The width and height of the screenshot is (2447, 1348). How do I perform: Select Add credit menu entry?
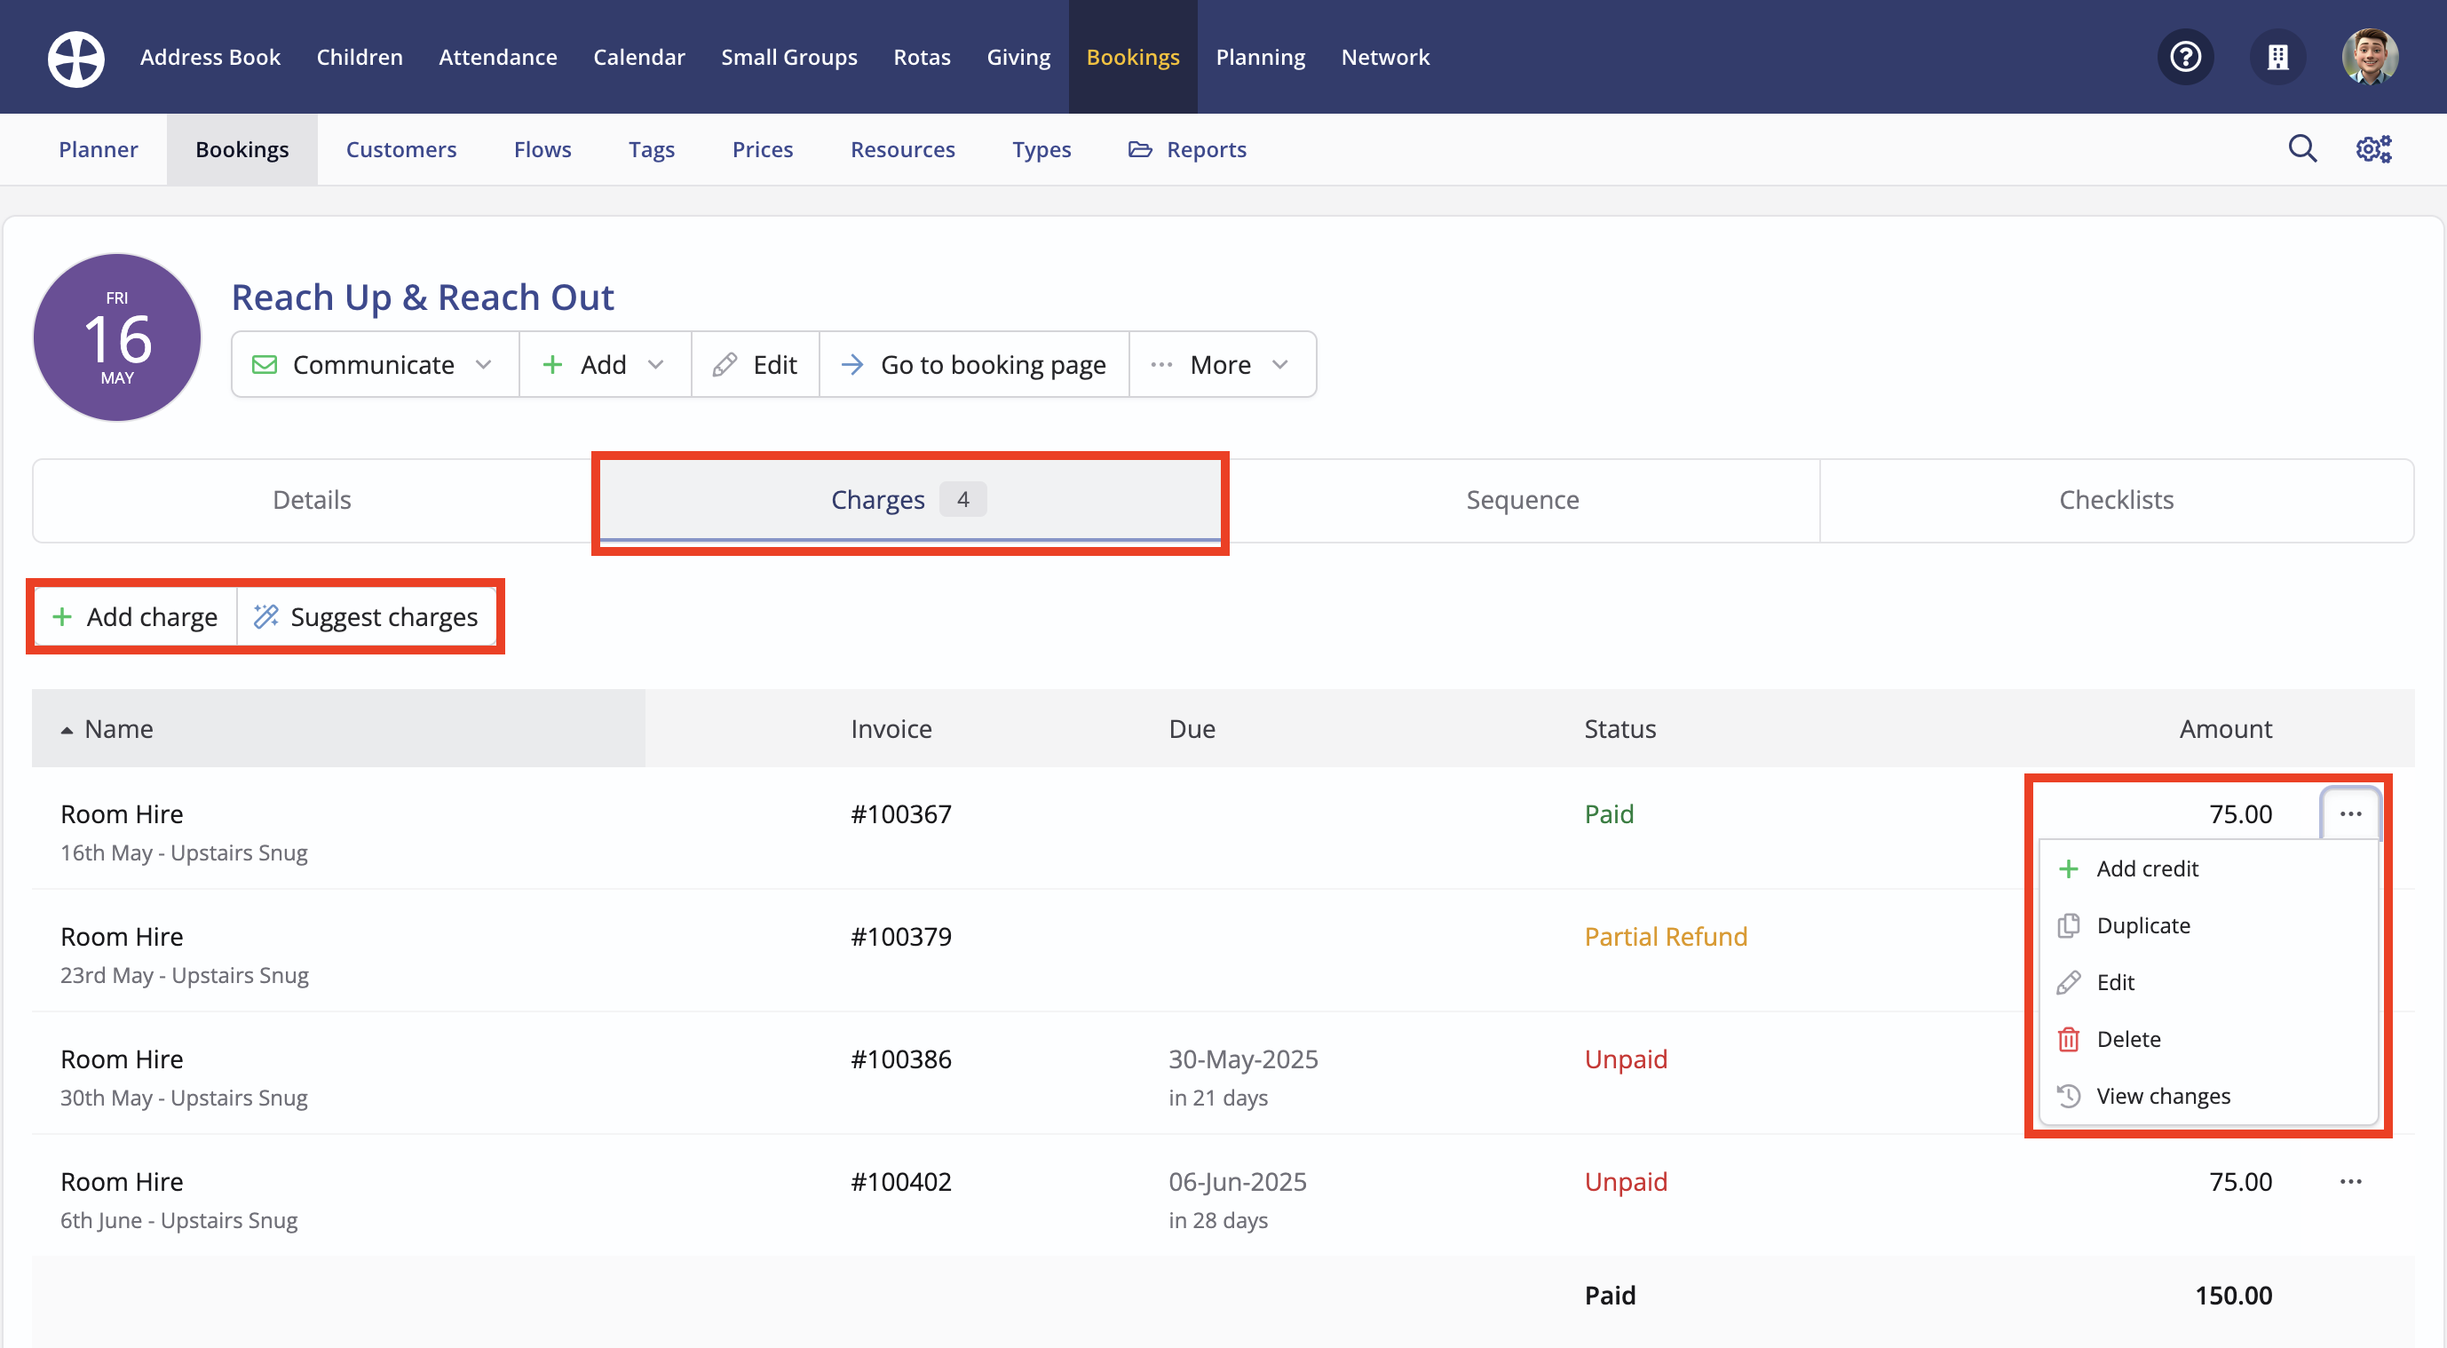pos(2208,869)
